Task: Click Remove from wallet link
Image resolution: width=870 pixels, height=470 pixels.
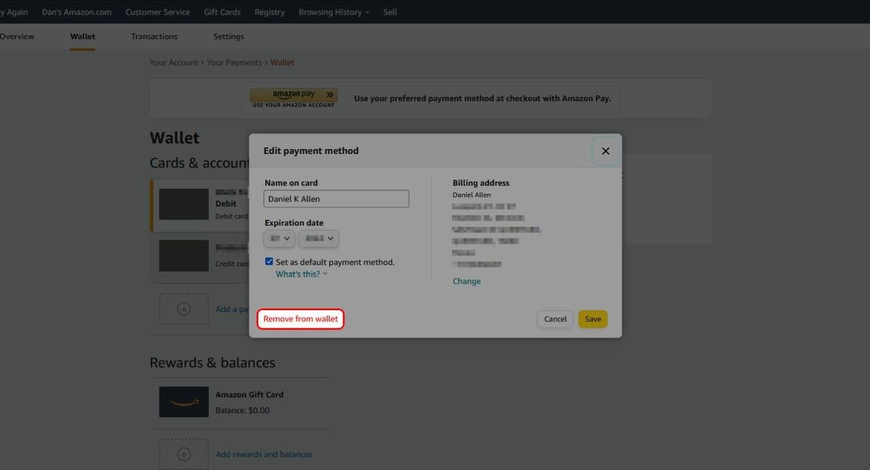Action: tap(300, 319)
